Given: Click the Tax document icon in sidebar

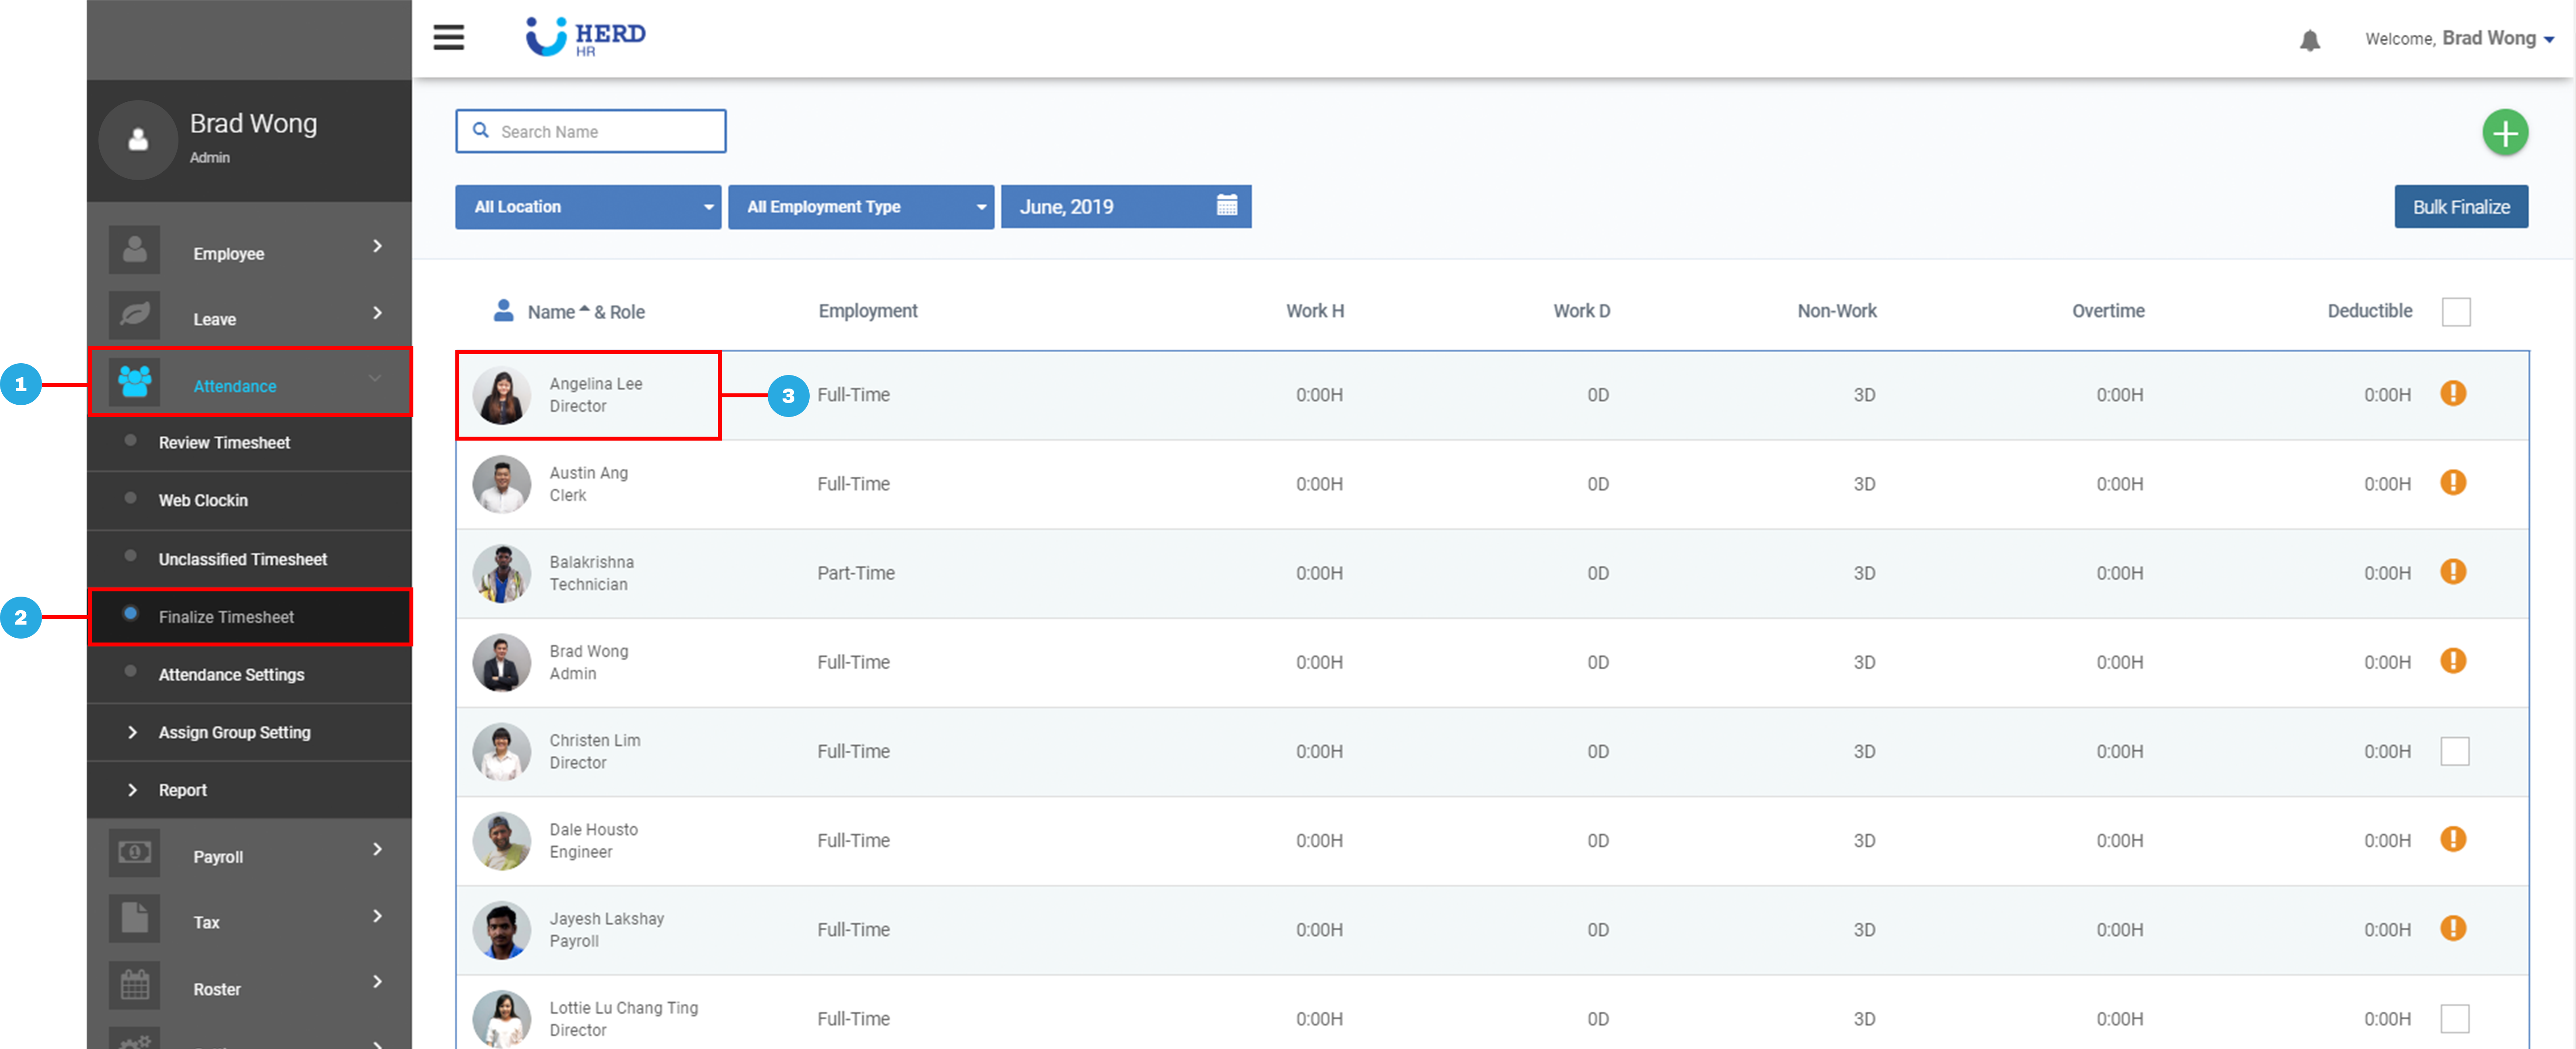Looking at the screenshot, I should [x=135, y=918].
